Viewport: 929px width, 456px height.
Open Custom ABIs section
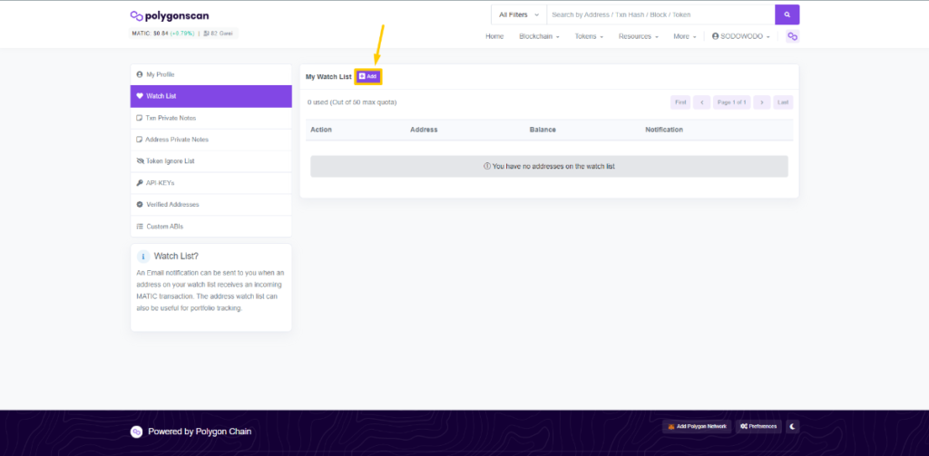pos(210,227)
